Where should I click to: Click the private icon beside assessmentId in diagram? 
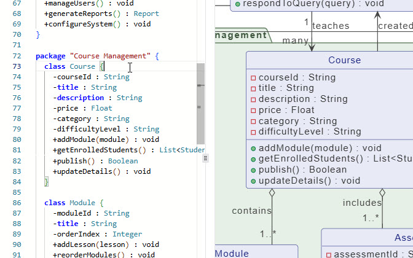tap(329, 255)
